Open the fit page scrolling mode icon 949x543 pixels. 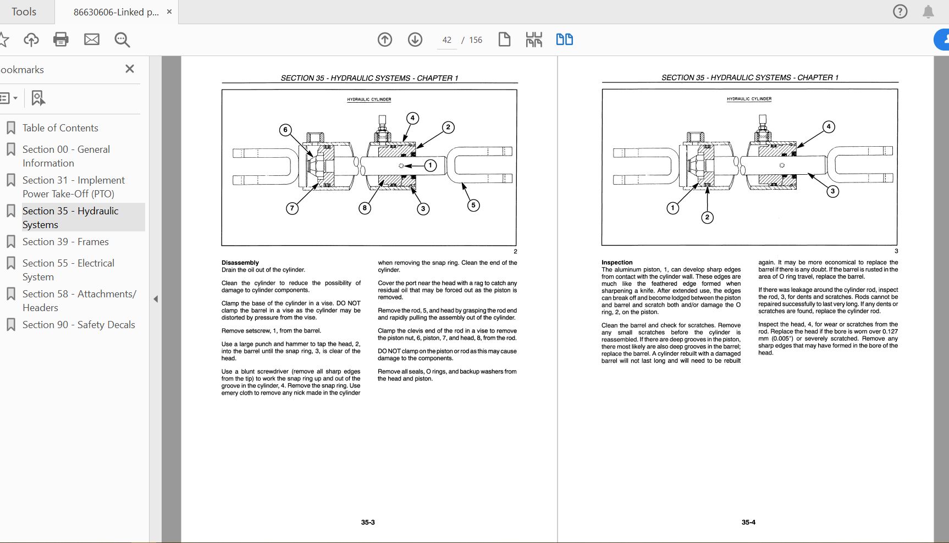534,40
